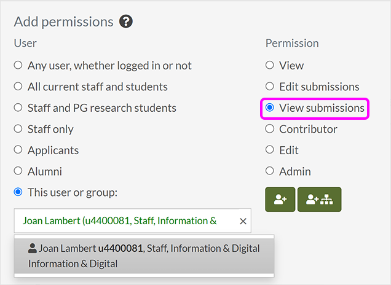
Task: Click the help question mark icon
Action: [x=126, y=22]
